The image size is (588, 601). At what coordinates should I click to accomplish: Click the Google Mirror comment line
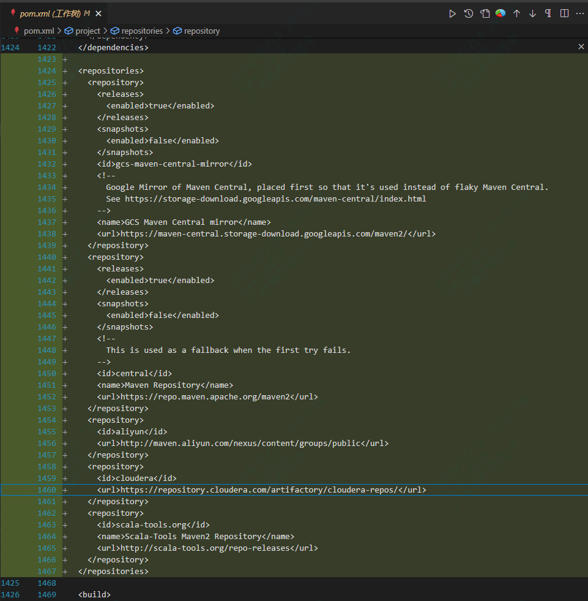327,187
